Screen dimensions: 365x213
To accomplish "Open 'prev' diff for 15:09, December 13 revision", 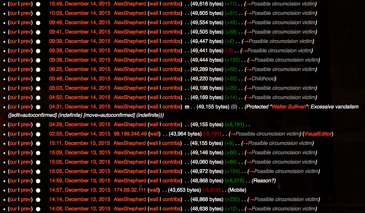I will click(x=26, y=153).
